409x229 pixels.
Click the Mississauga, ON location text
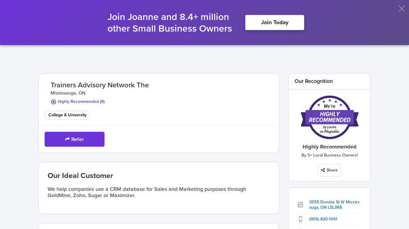pos(68,93)
